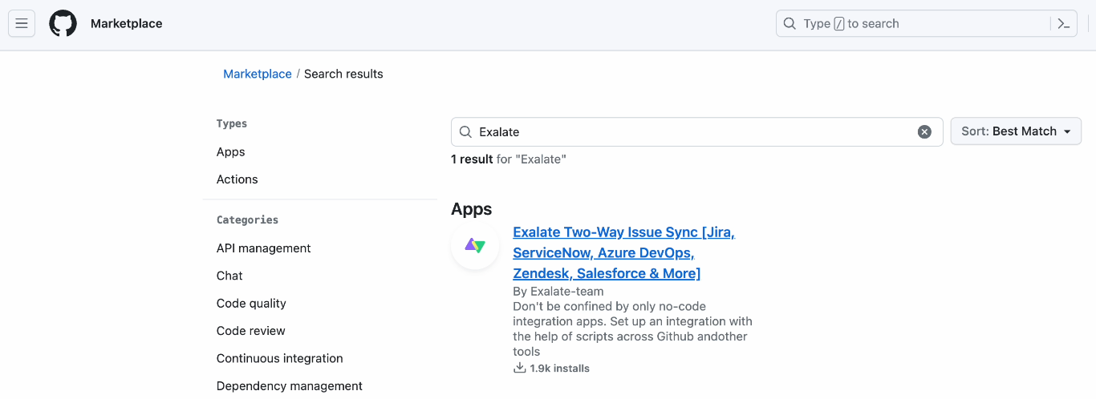
Task: Select the API management category
Action: coord(264,248)
